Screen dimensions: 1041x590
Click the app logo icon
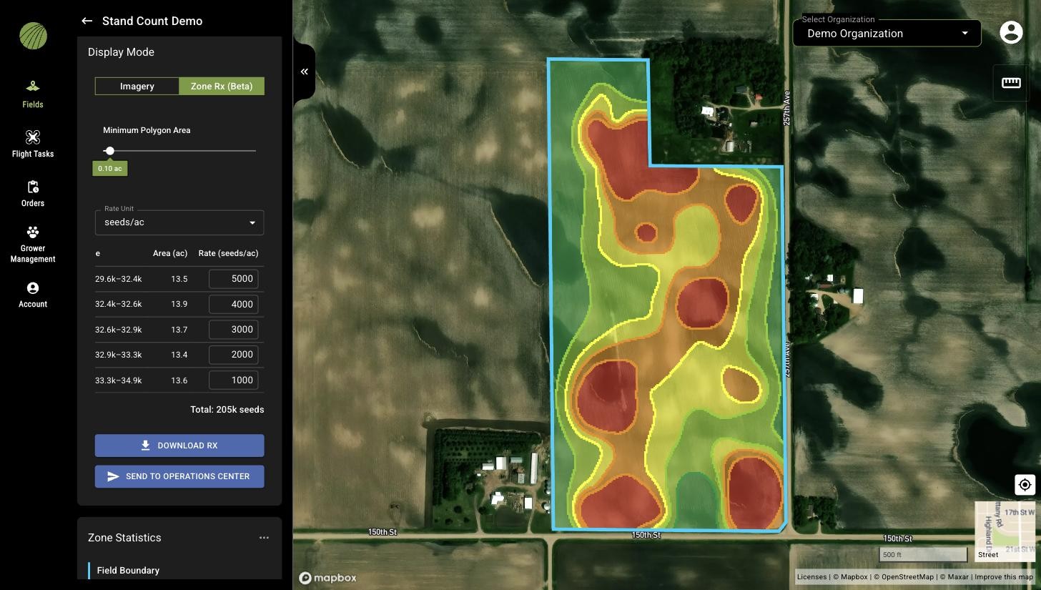pos(33,36)
